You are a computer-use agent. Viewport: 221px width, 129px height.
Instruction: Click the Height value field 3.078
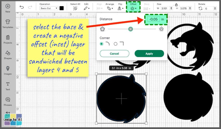[184, 9]
